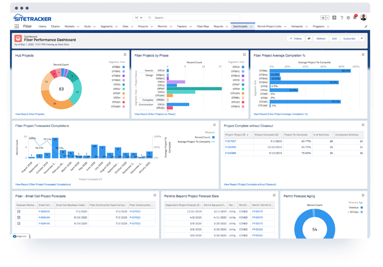Open the Segments tab dropdown arrow
Viewport: 383px width, 267px height.
pos(116,27)
